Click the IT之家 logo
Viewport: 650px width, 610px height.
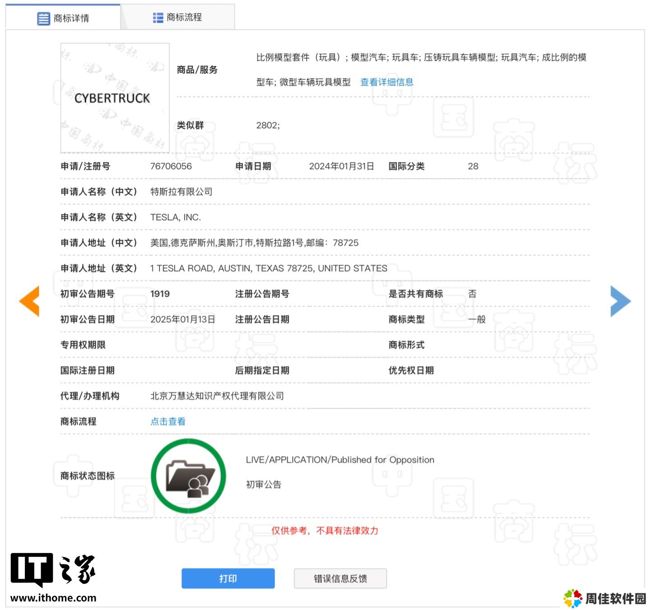point(53,570)
